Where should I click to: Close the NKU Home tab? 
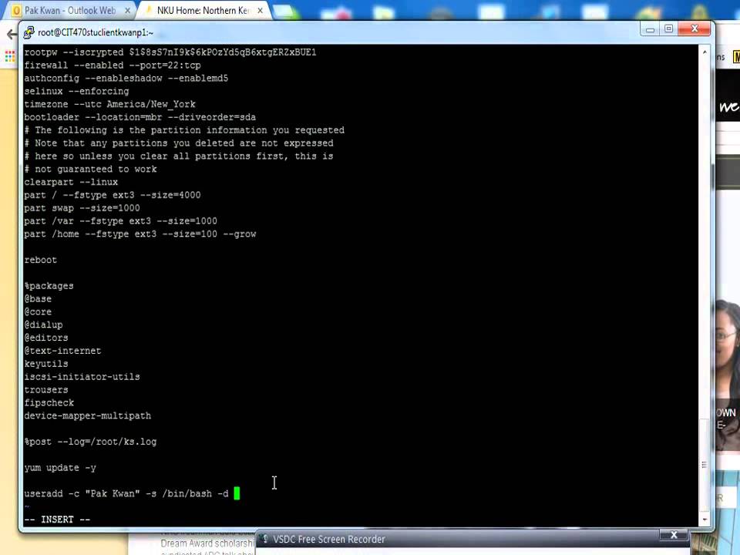pyautogui.click(x=260, y=10)
